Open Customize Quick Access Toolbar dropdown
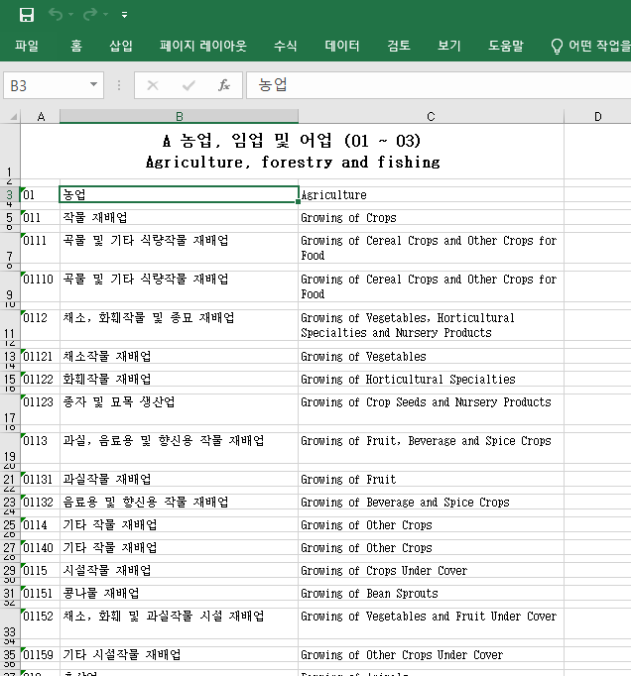 (x=124, y=15)
